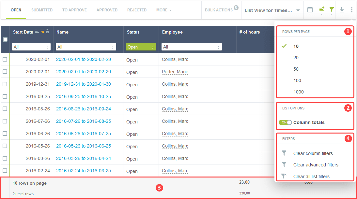
Task: Check the 2016-05-26 row checkbox
Action: coord(5,146)
